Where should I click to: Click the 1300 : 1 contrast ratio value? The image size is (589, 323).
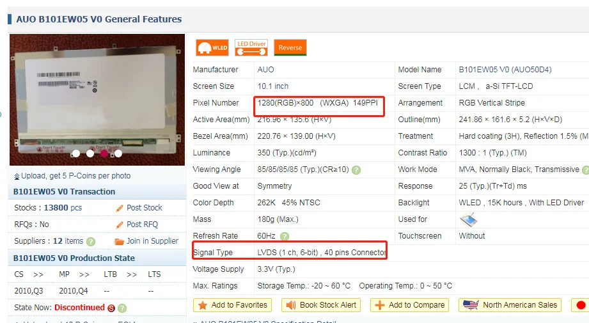click(493, 152)
